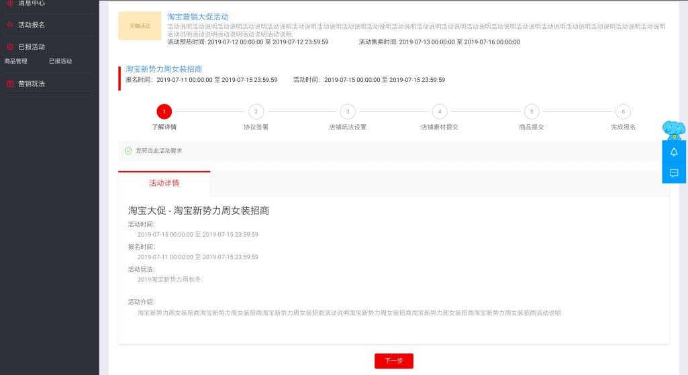Click the 消息中心 speaker icon

pos(9,3)
